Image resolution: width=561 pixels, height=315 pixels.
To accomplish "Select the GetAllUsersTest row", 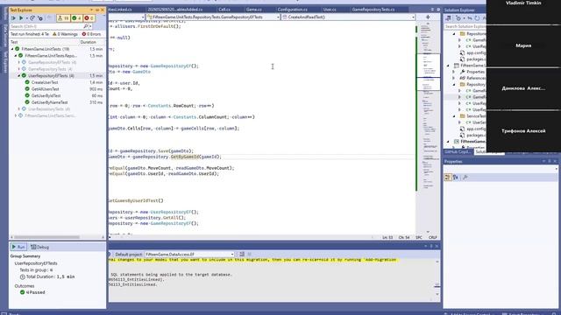I will (57, 89).
